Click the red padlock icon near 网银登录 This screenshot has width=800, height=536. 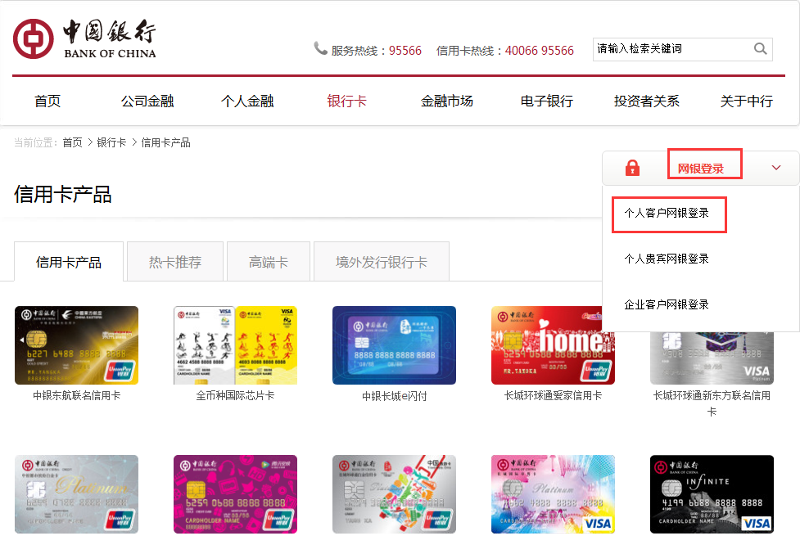[631, 167]
